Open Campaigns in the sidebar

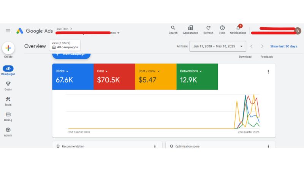pos(8,70)
